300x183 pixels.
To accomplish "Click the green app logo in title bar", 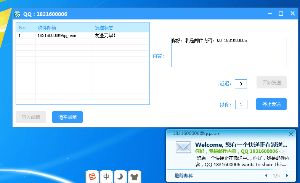I will tap(17, 14).
